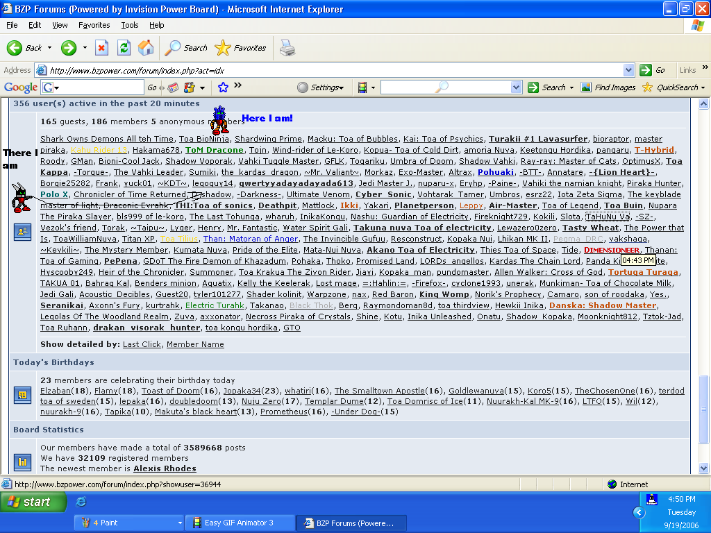The image size is (711, 533).
Task: Open the Tools menu
Action: tap(130, 25)
